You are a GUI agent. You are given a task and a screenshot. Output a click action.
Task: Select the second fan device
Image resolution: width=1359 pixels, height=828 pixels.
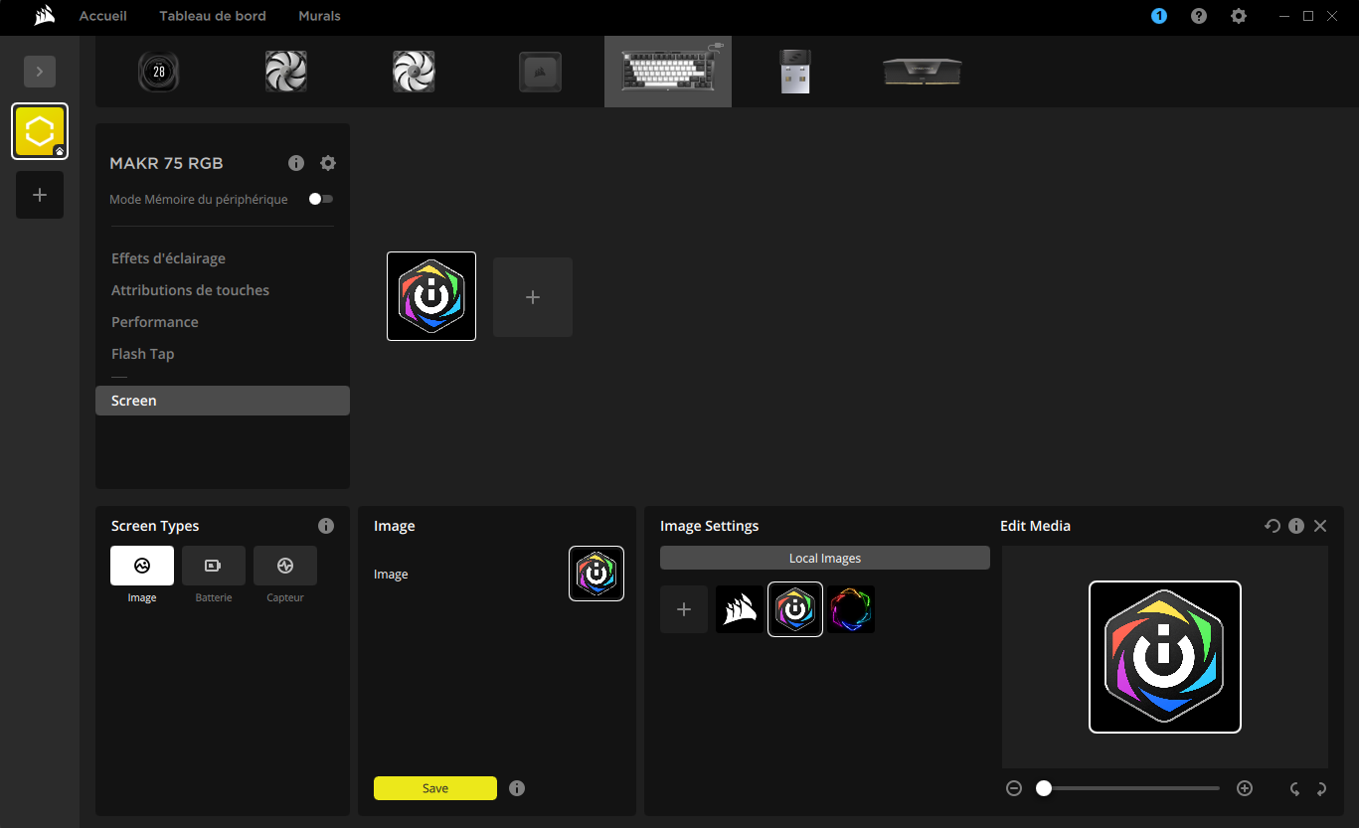(x=414, y=72)
